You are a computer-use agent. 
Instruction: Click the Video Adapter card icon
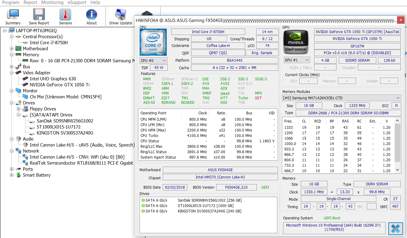[18, 73]
